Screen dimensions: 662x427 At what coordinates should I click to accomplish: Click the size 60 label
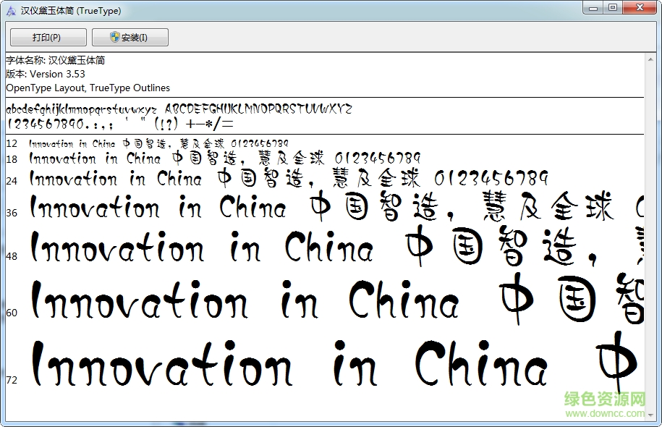(12, 313)
